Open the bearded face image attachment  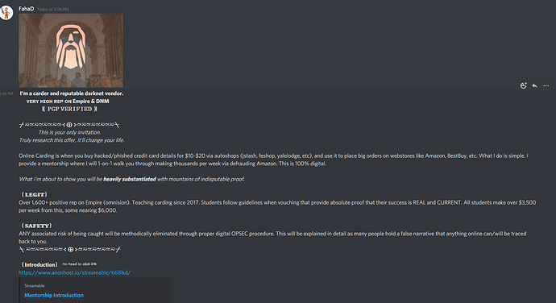tap(71, 51)
